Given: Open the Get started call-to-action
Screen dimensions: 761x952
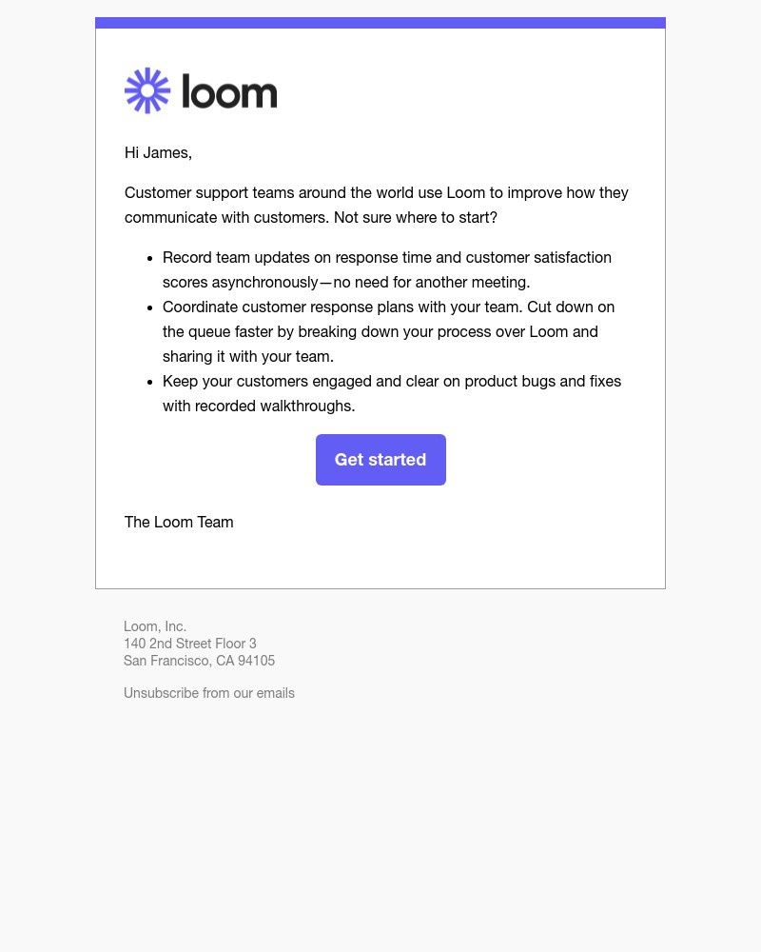Looking at the screenshot, I should (x=380, y=459).
